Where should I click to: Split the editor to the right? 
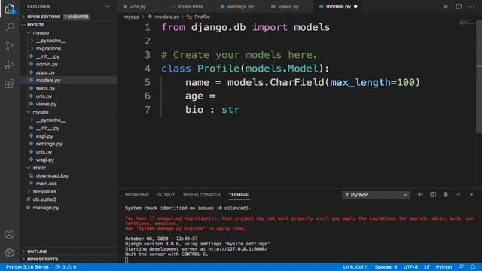point(459,7)
